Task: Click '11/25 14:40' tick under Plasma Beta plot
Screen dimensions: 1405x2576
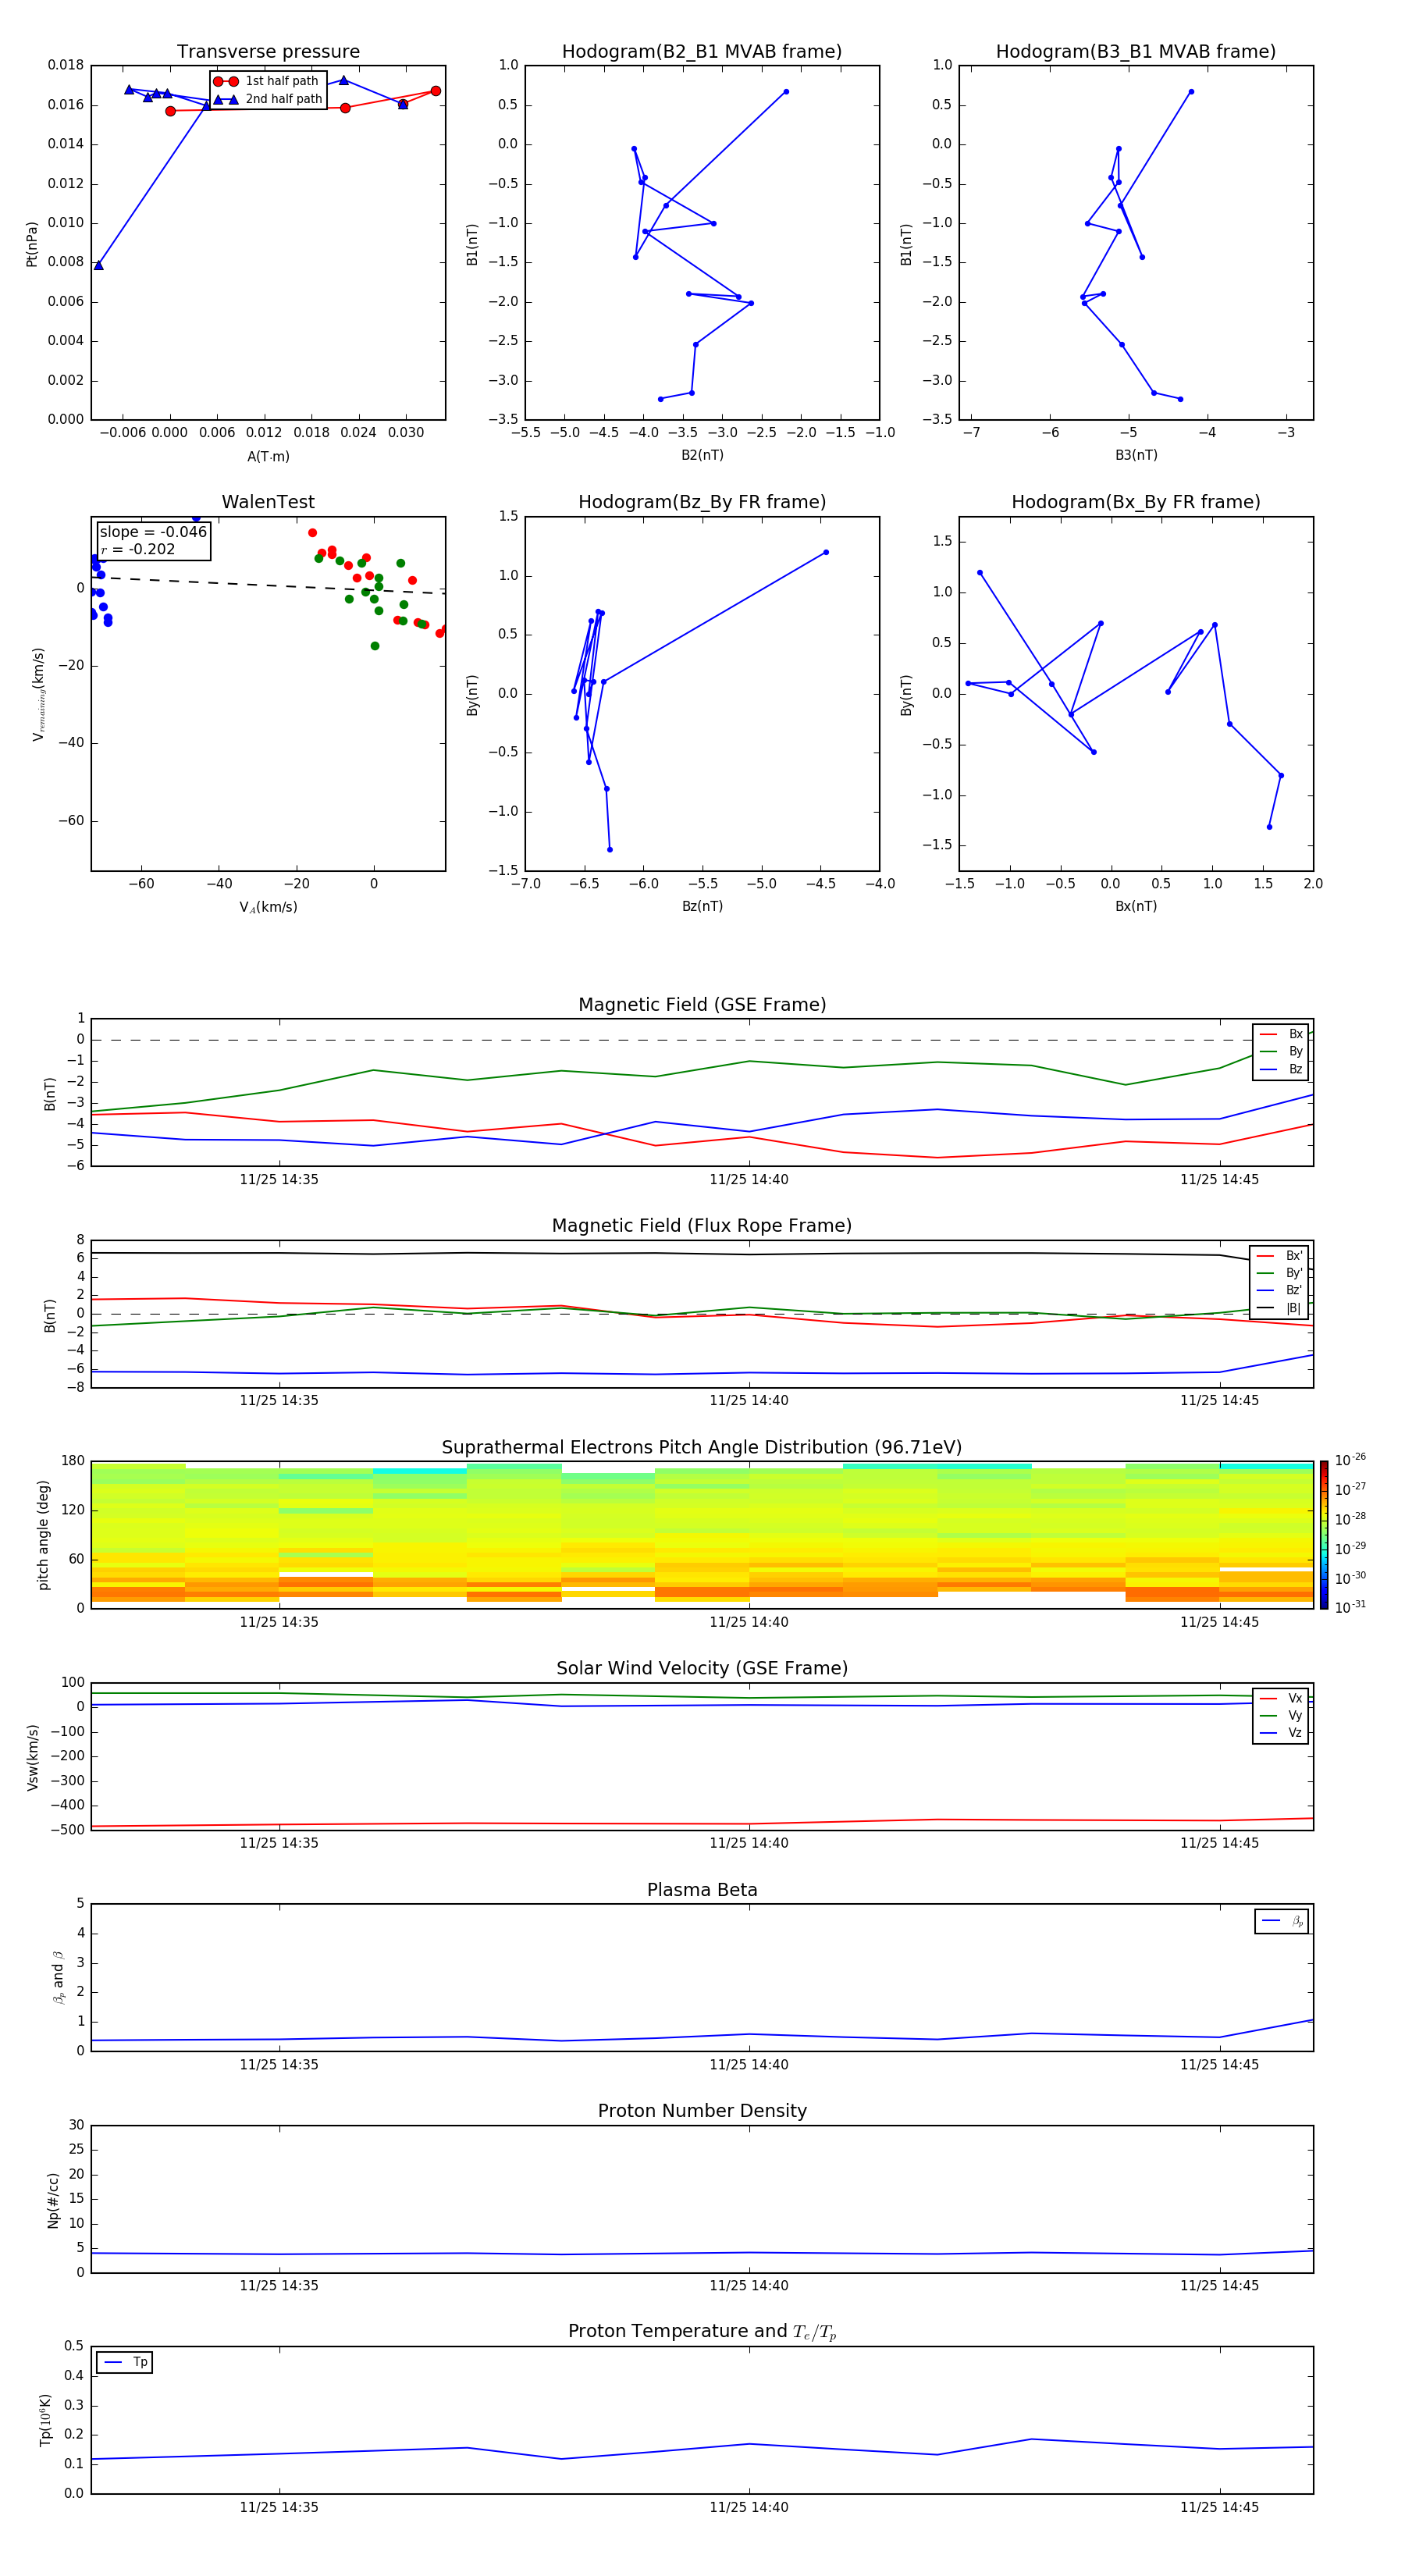Action: 749,2064
